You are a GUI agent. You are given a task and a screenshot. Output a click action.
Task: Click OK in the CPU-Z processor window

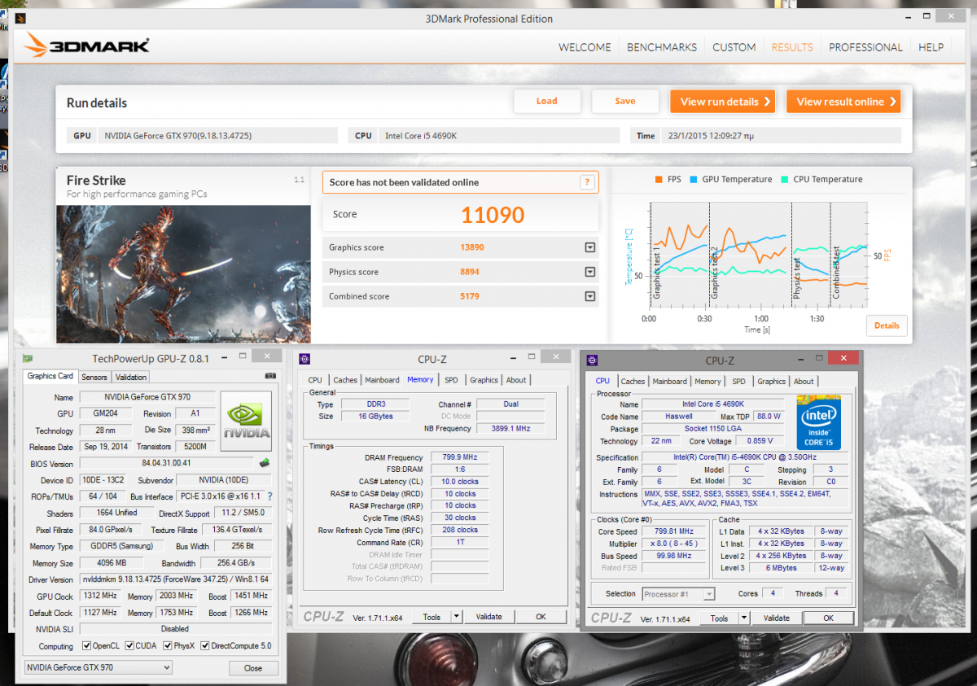coord(828,618)
